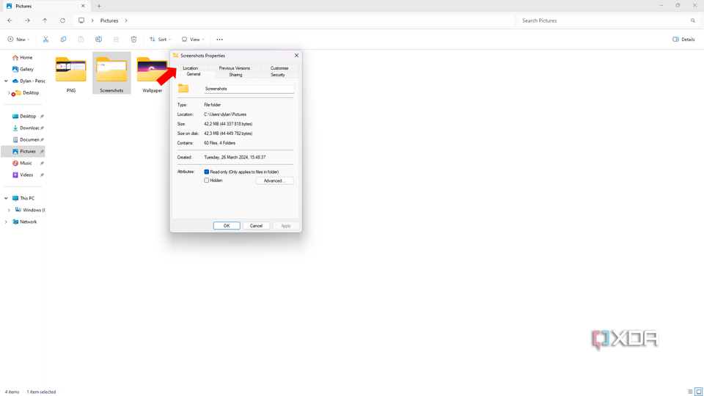The width and height of the screenshot is (704, 396).
Task: Refresh the Pictures folder
Action: tap(62, 21)
